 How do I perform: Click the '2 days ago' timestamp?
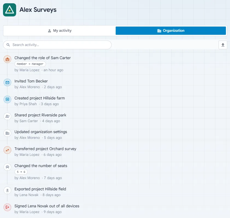53,87
